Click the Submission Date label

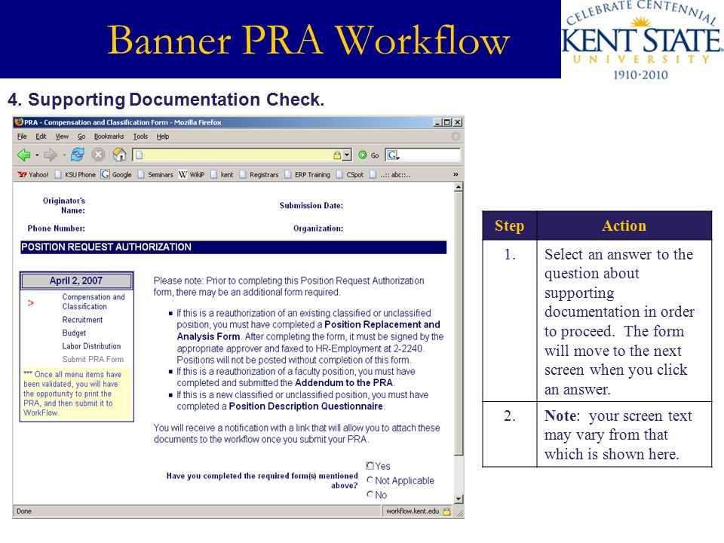[x=311, y=205]
